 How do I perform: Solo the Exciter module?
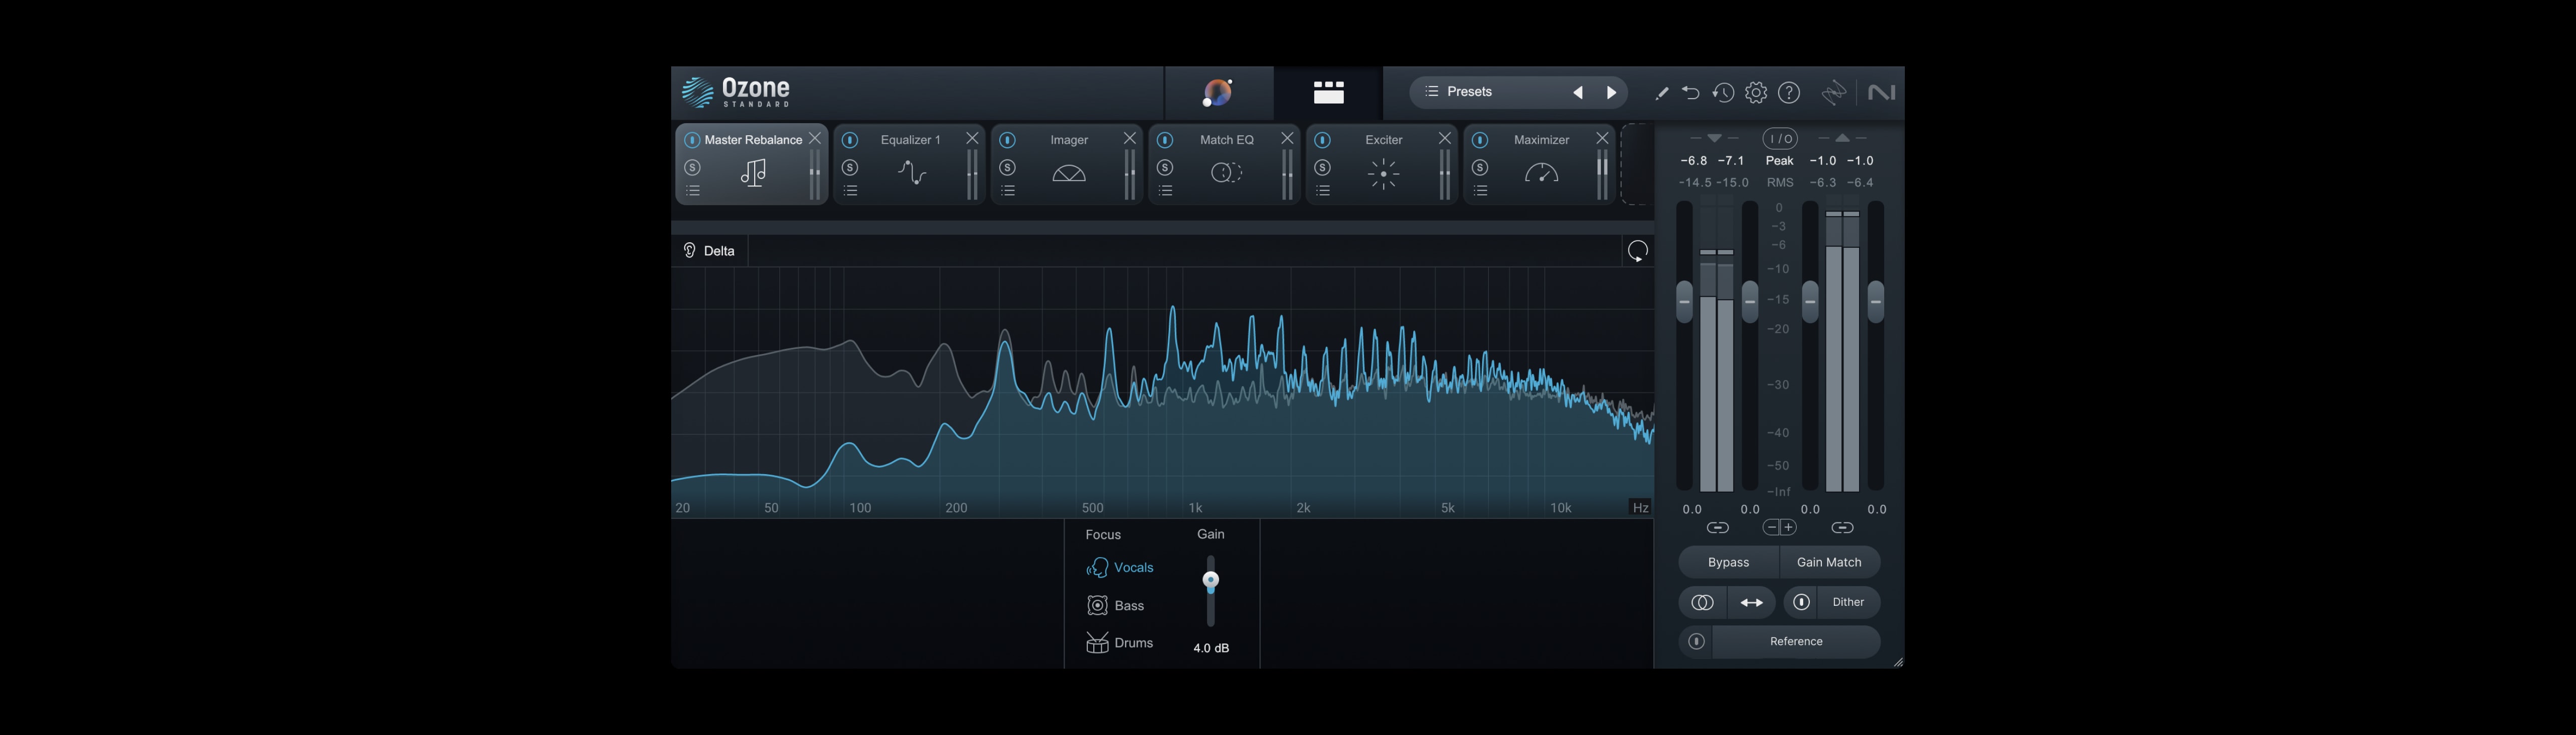point(1323,167)
